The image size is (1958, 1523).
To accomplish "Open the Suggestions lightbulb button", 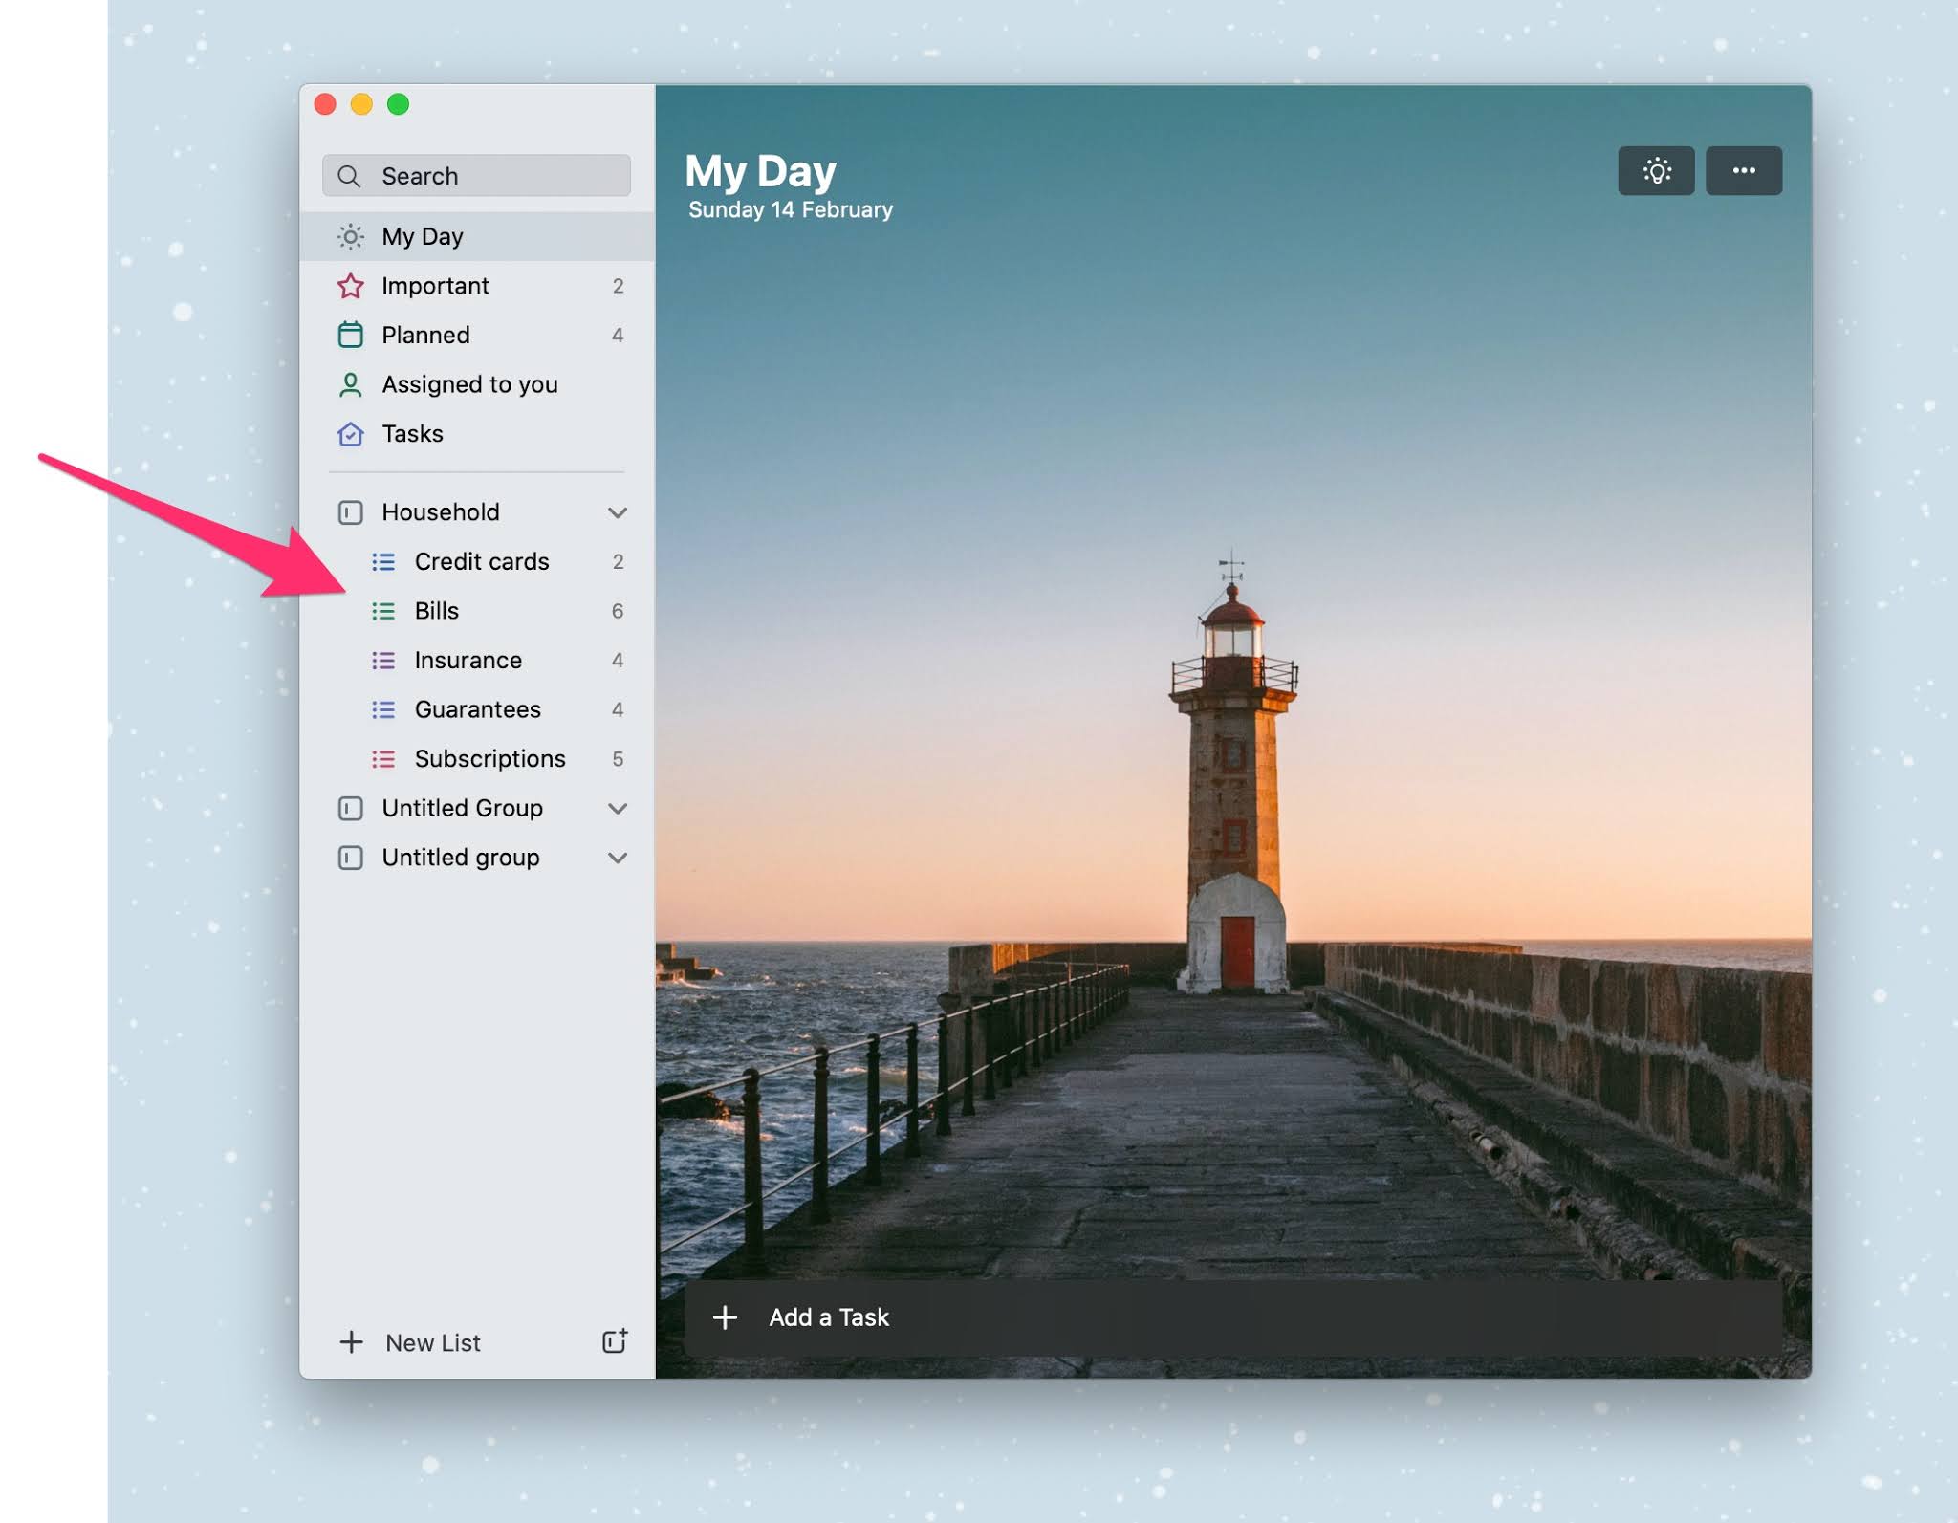I will click(x=1655, y=171).
